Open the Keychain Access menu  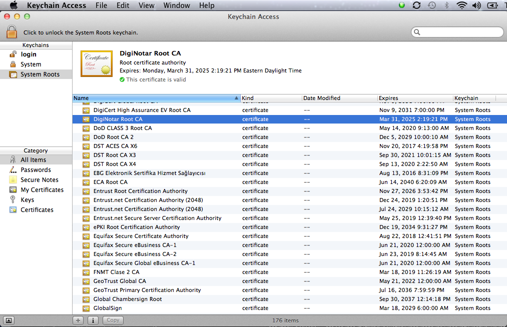pyautogui.click(x=57, y=5)
